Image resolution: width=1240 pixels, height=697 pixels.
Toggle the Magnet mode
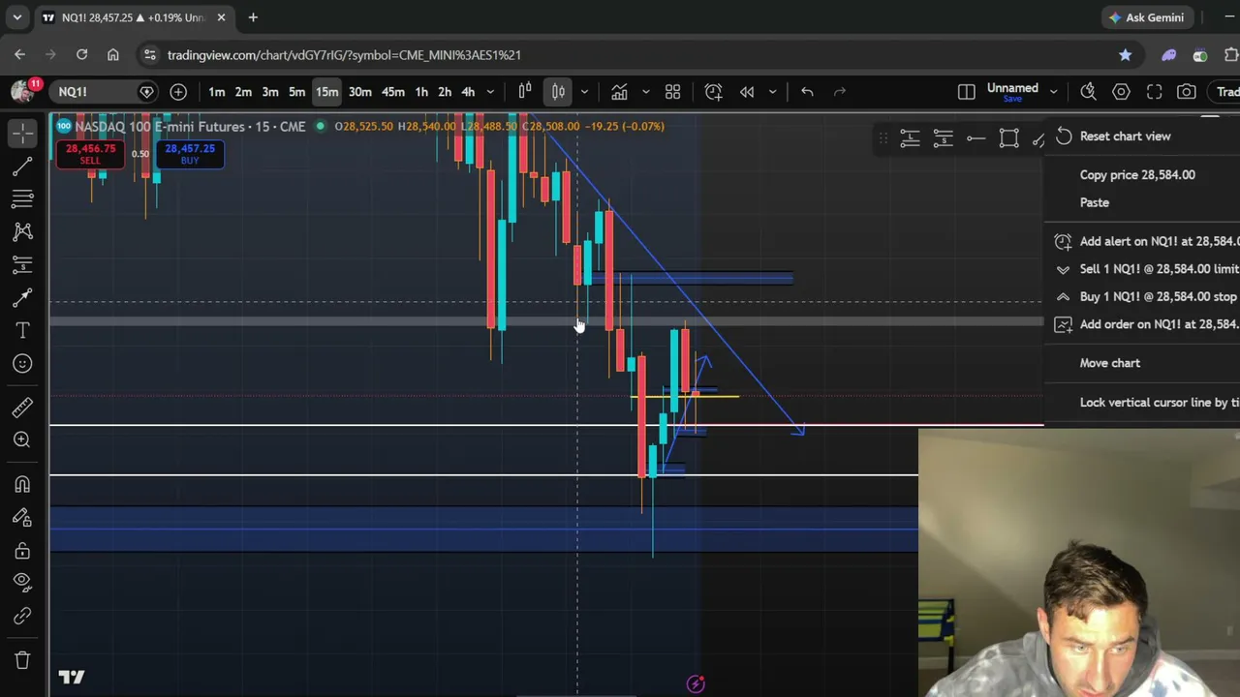click(x=22, y=484)
